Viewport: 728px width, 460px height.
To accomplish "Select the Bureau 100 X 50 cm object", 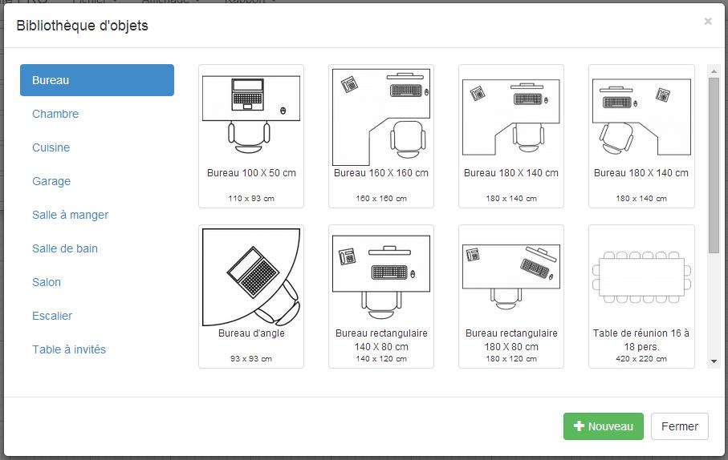I will [250, 135].
